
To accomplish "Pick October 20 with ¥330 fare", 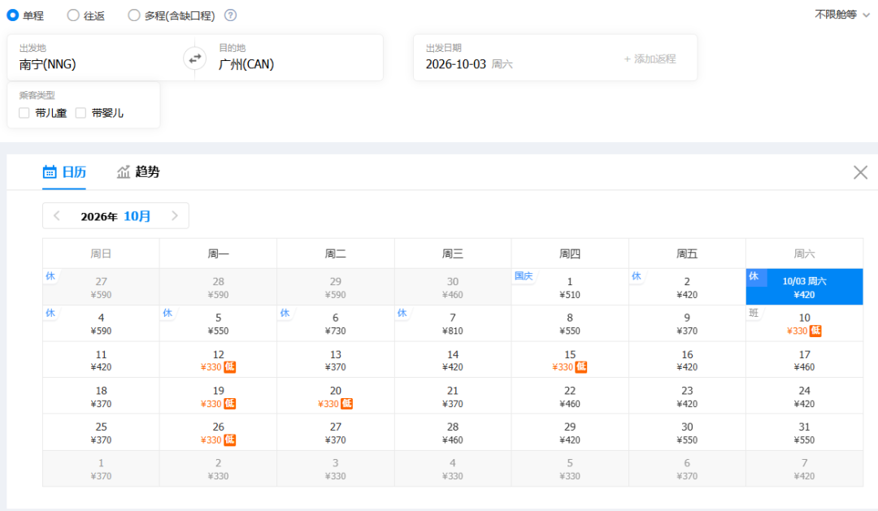I will pos(336,396).
